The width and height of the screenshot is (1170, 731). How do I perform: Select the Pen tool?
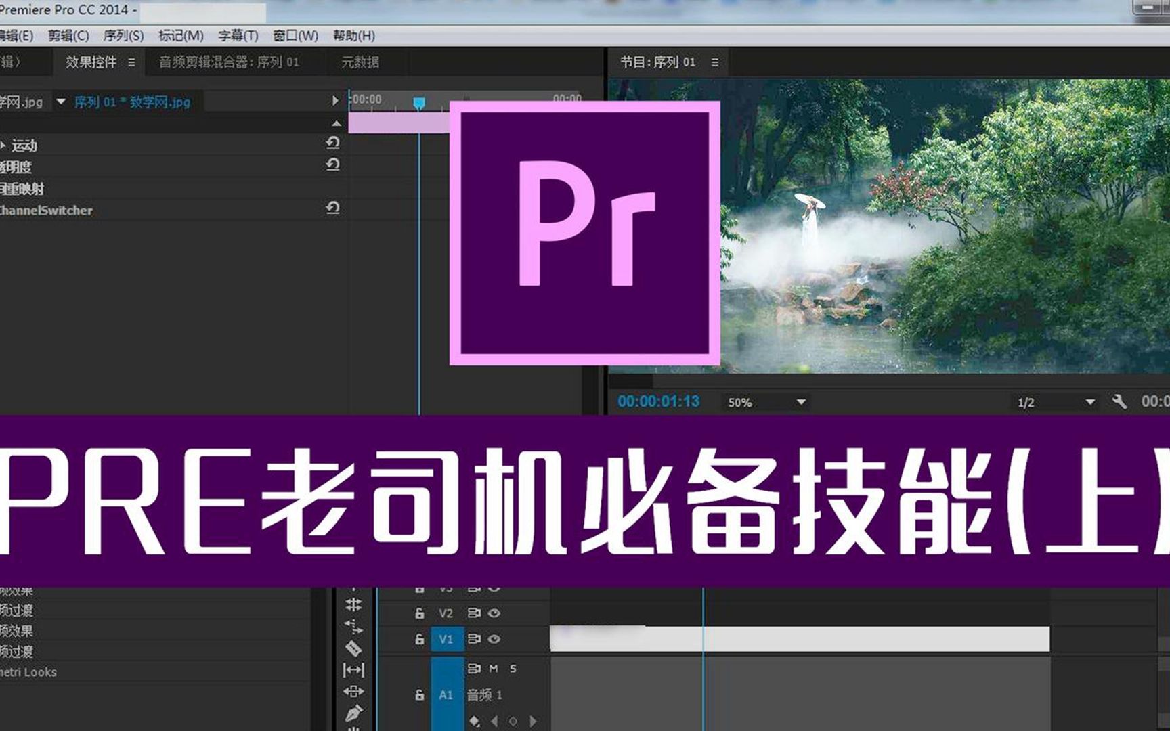pos(353,713)
